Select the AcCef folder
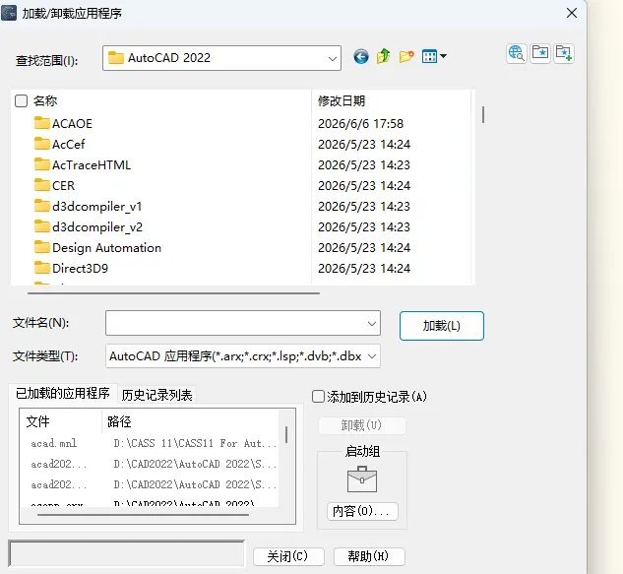This screenshot has width=623, height=574. point(60,144)
